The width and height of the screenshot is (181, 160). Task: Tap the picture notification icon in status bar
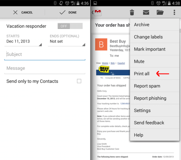95,3
